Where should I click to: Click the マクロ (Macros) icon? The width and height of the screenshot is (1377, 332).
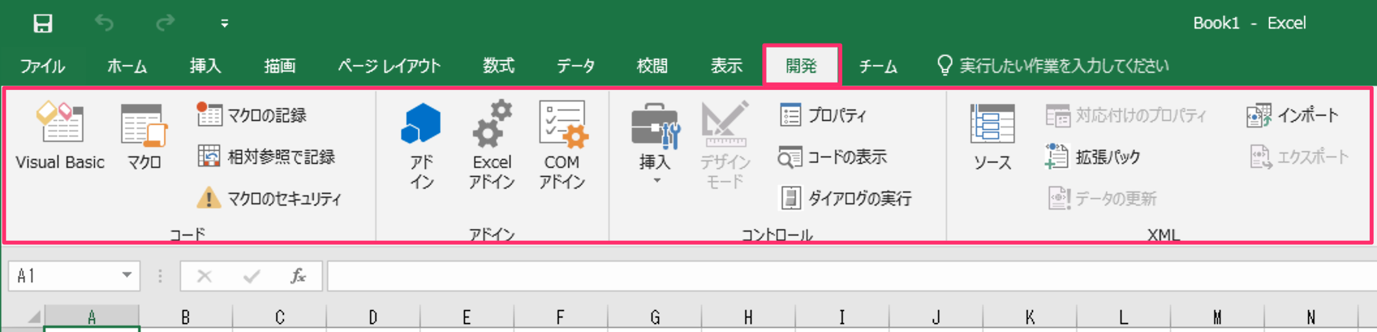(x=144, y=135)
